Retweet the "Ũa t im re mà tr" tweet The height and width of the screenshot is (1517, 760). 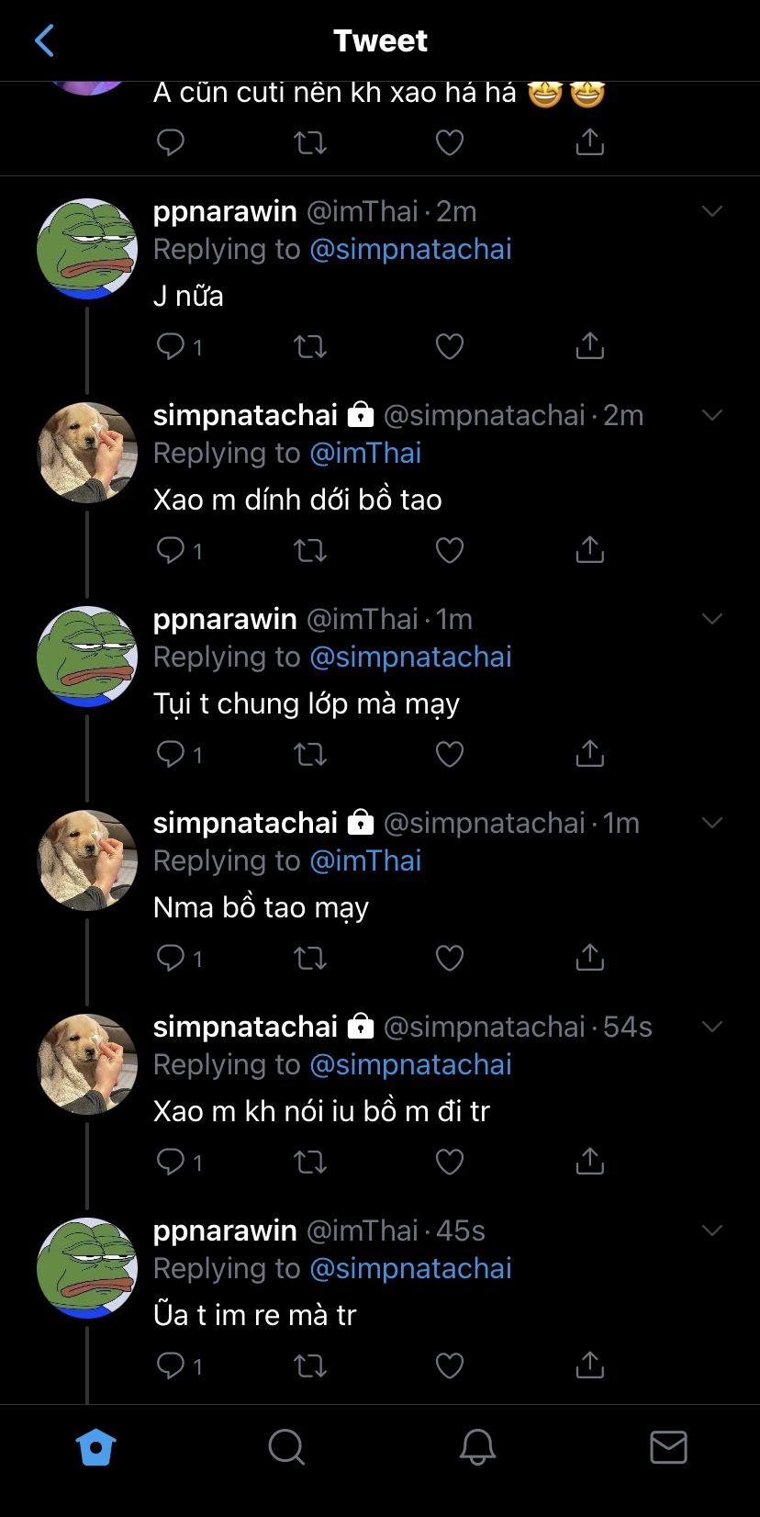tap(309, 1365)
